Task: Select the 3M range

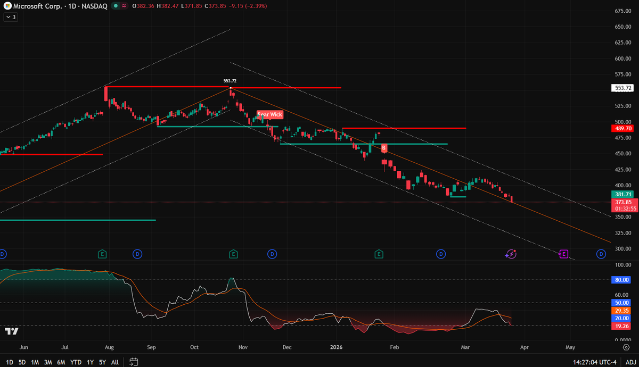Action: 48,362
